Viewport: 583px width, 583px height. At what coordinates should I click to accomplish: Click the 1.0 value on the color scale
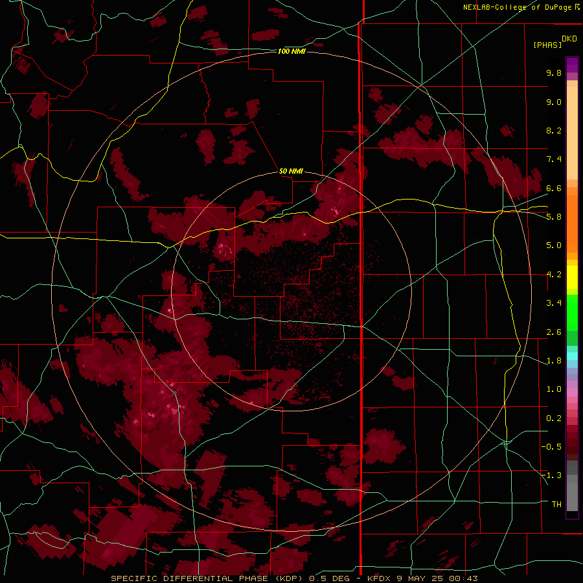point(554,389)
